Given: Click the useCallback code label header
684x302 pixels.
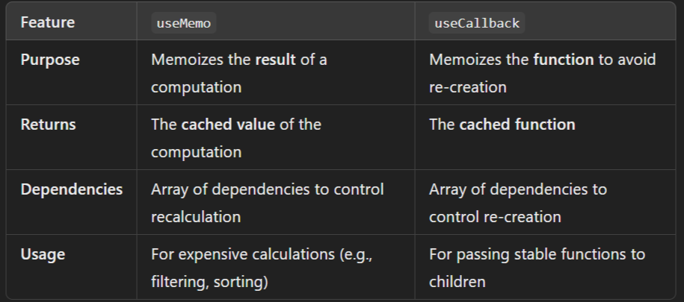Looking at the screenshot, I should tap(476, 23).
